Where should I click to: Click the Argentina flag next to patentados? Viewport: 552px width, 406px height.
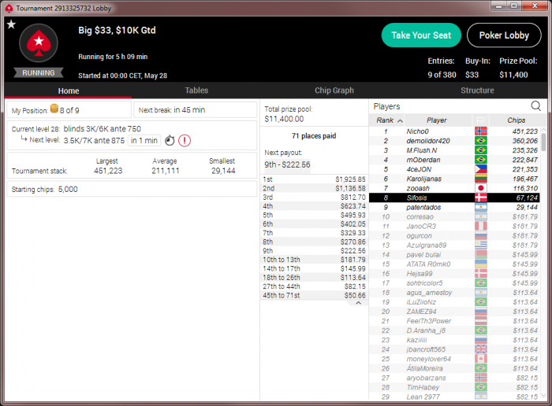click(481, 207)
